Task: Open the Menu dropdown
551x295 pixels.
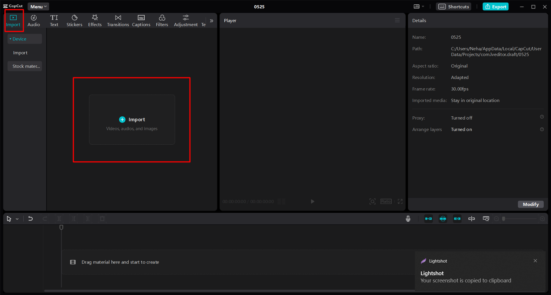Action: (38, 6)
